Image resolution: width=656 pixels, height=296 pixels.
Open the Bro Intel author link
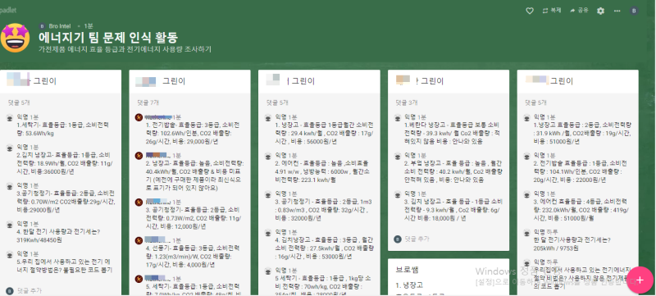[x=59, y=26]
